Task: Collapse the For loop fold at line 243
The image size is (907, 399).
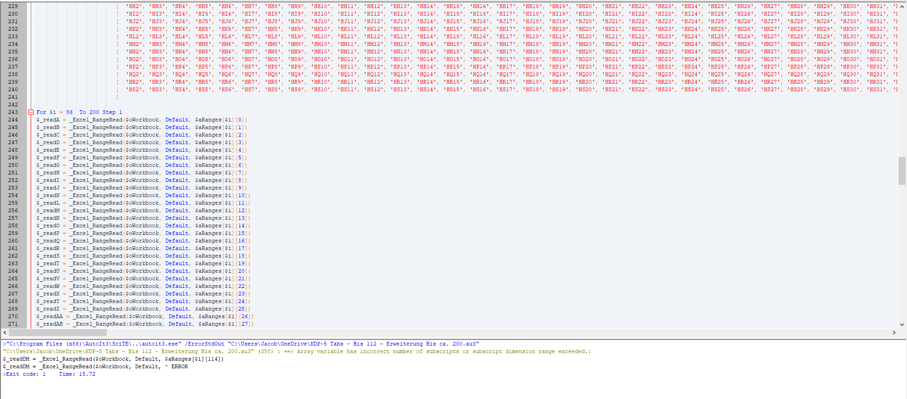Action: (31, 113)
